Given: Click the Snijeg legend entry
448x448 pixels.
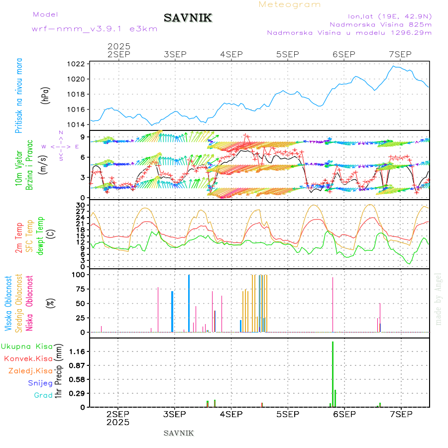Looking at the screenshot, I should [x=40, y=383].
